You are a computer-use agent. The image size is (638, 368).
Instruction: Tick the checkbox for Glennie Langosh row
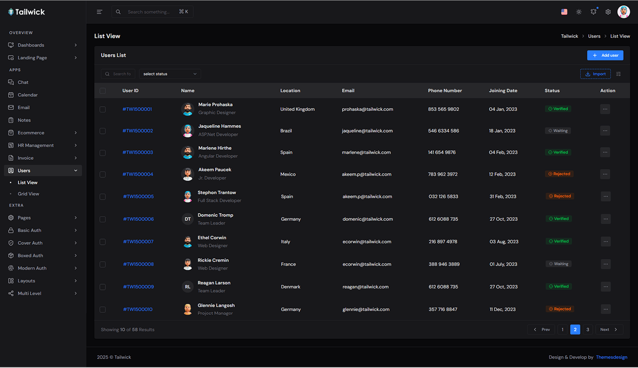coord(103,309)
